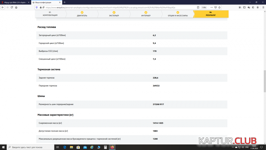Open a new browser tab with plus
266x150 pixels.
pyautogui.click(x=64, y=2)
